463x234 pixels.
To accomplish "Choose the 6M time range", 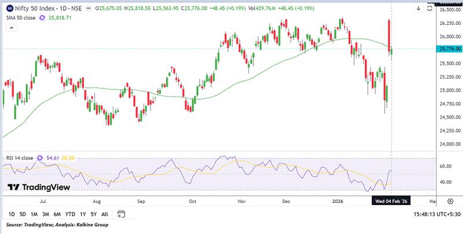I will [57, 214].
